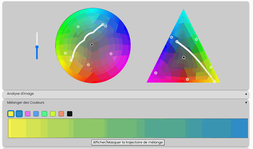Select the mint green color swatch

(x=44, y=114)
